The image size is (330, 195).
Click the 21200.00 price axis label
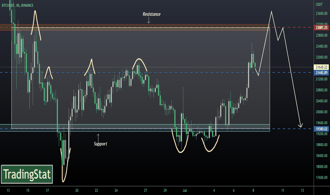click(x=322, y=79)
